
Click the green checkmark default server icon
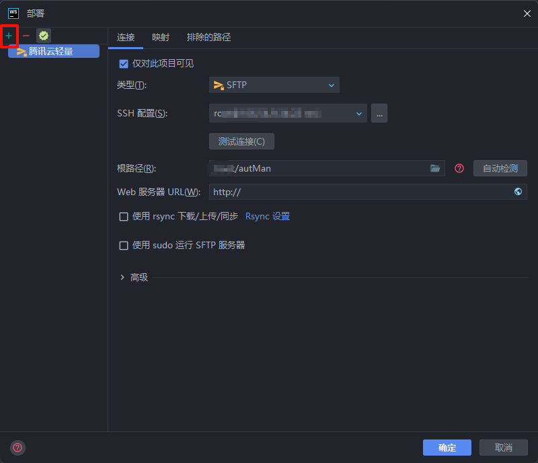point(44,36)
